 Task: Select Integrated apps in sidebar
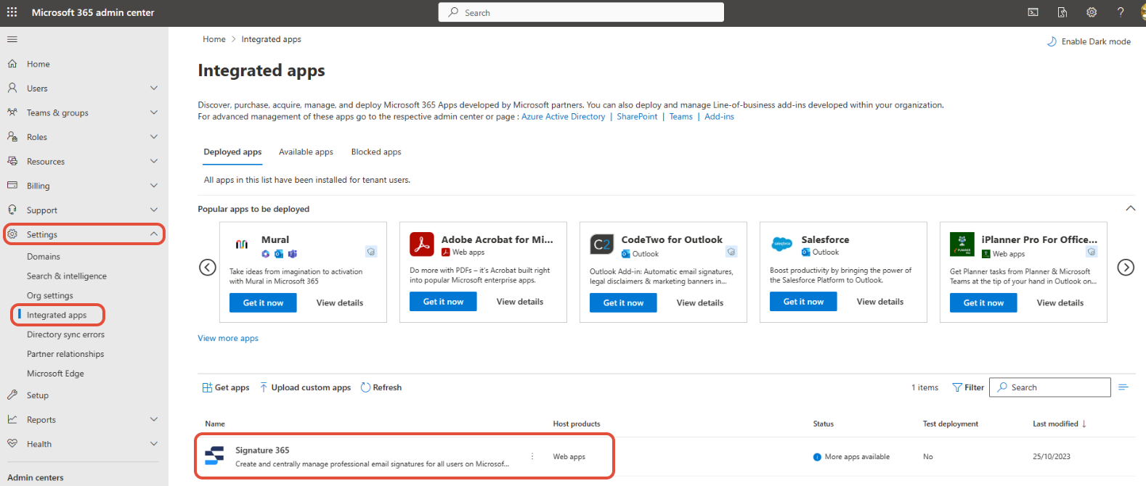click(x=57, y=315)
